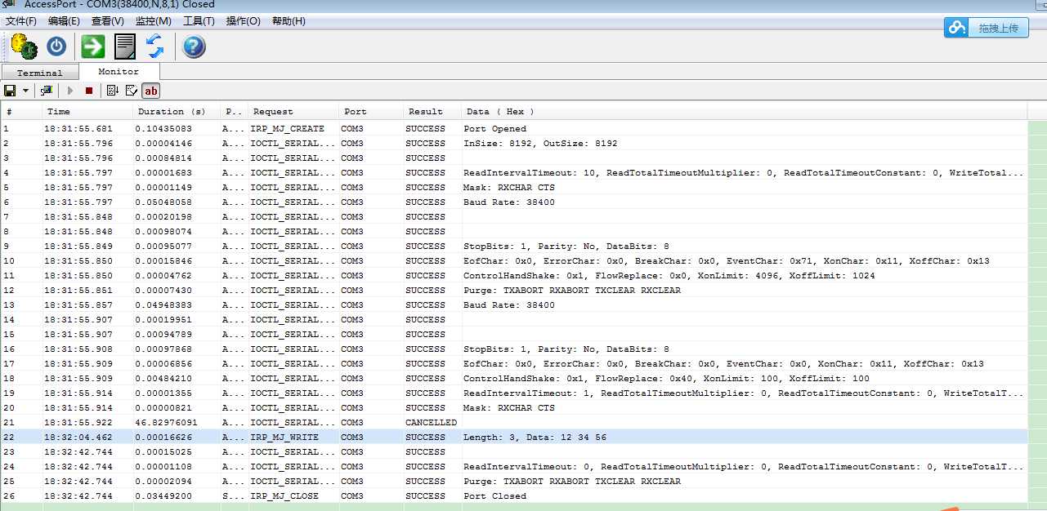
Task: Click 'ReadIntervalTimeout: 10' data in row 4
Action: [x=744, y=173]
